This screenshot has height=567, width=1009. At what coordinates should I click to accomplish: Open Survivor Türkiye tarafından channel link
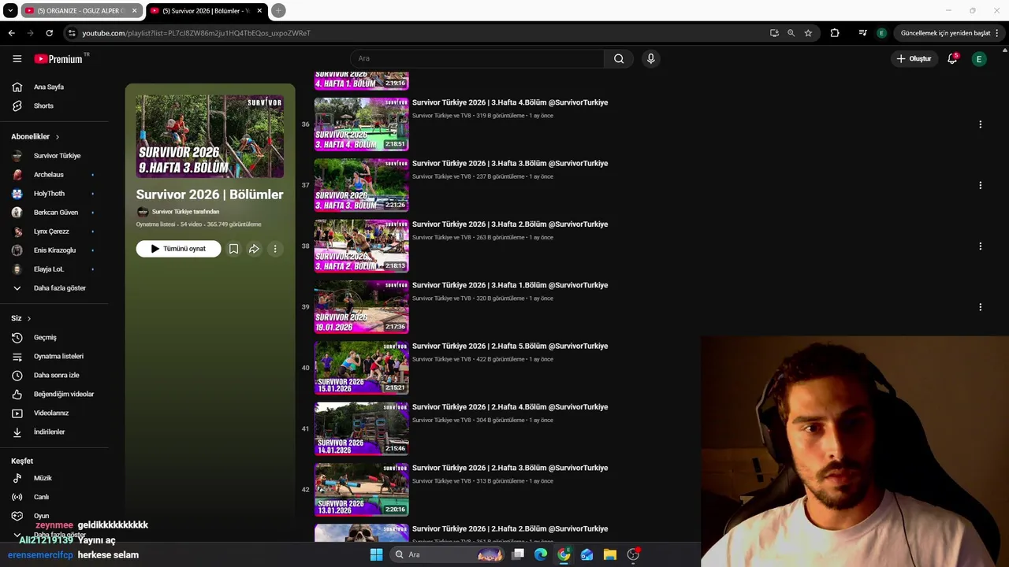point(185,212)
